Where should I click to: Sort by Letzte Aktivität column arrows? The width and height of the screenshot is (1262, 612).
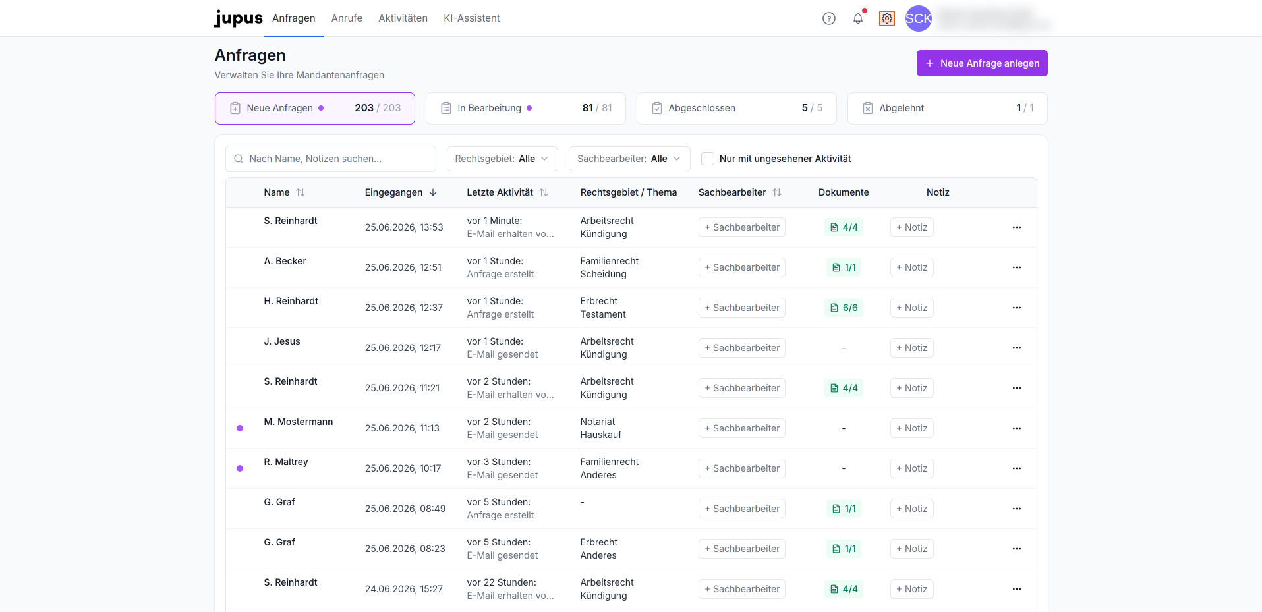click(544, 192)
